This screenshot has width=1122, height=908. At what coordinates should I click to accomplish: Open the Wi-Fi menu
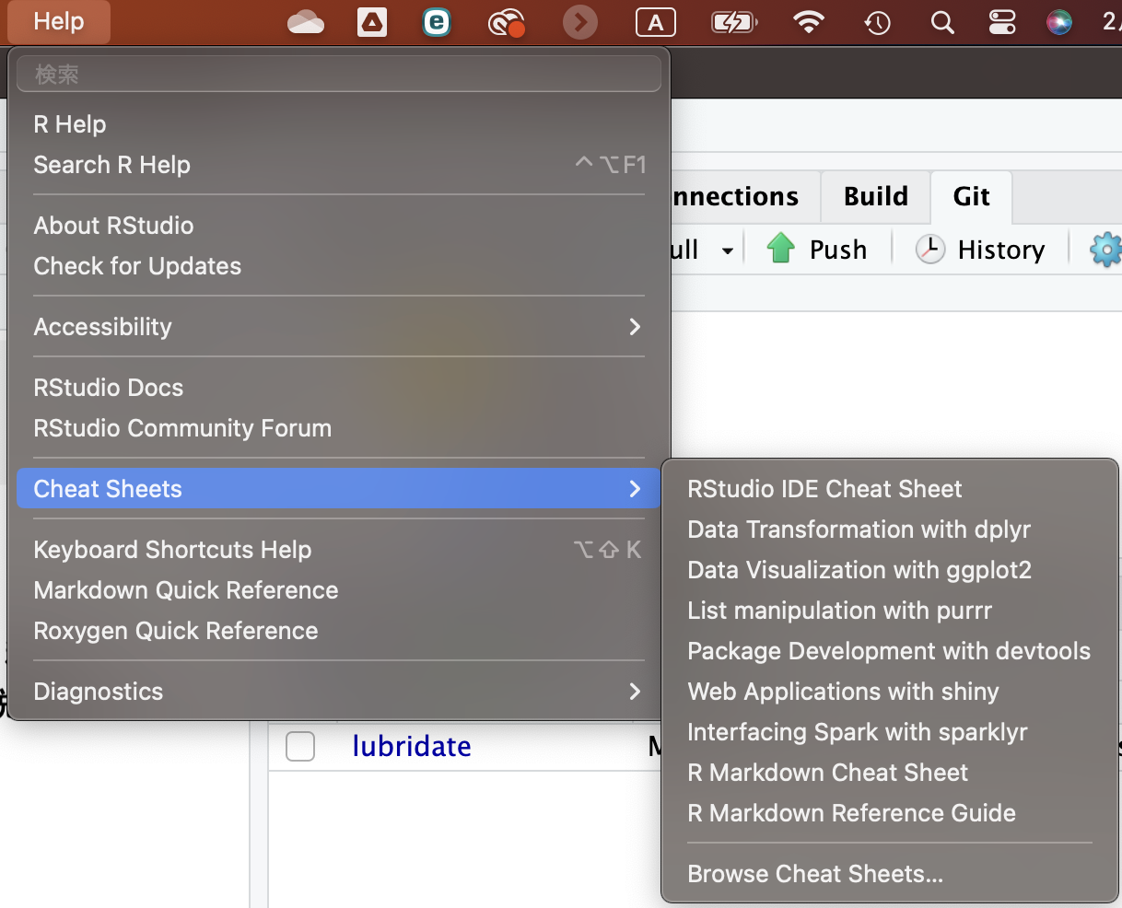pos(809,22)
